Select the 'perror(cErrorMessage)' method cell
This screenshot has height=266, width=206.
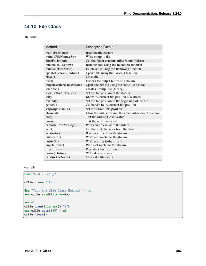point(61,125)
